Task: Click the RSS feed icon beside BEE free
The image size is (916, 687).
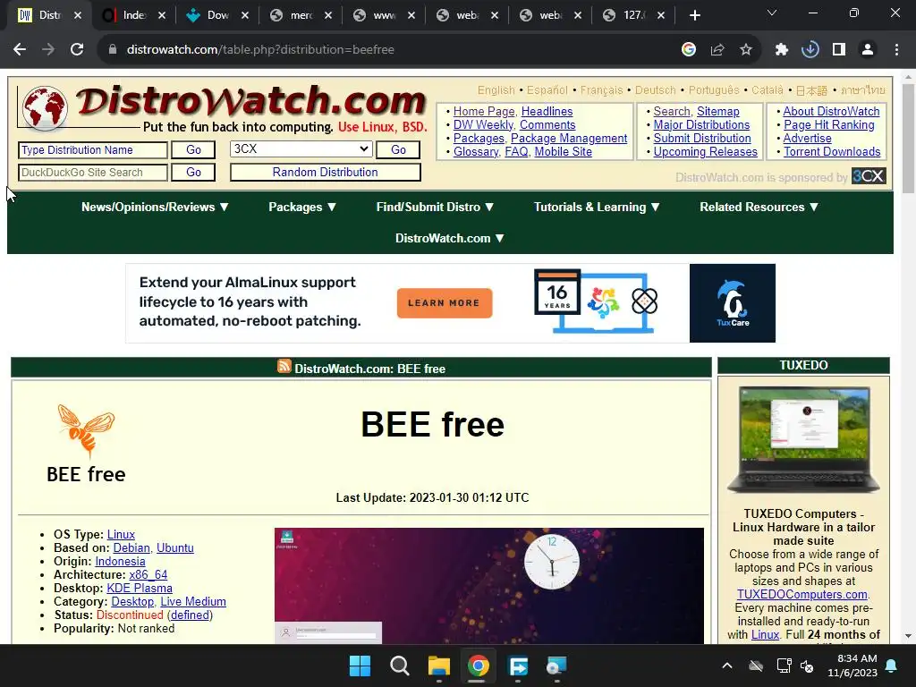Action: tap(284, 366)
